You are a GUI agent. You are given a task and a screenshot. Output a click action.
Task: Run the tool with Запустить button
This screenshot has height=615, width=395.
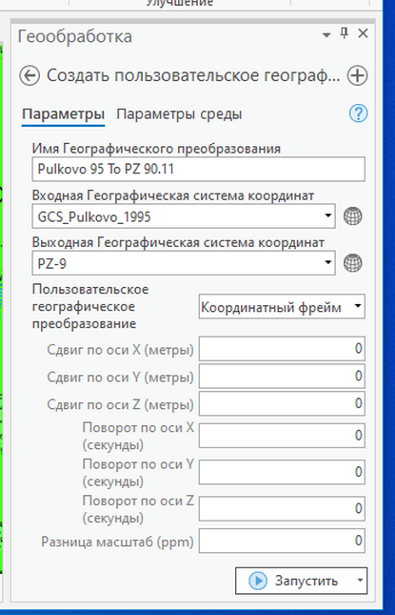click(294, 581)
